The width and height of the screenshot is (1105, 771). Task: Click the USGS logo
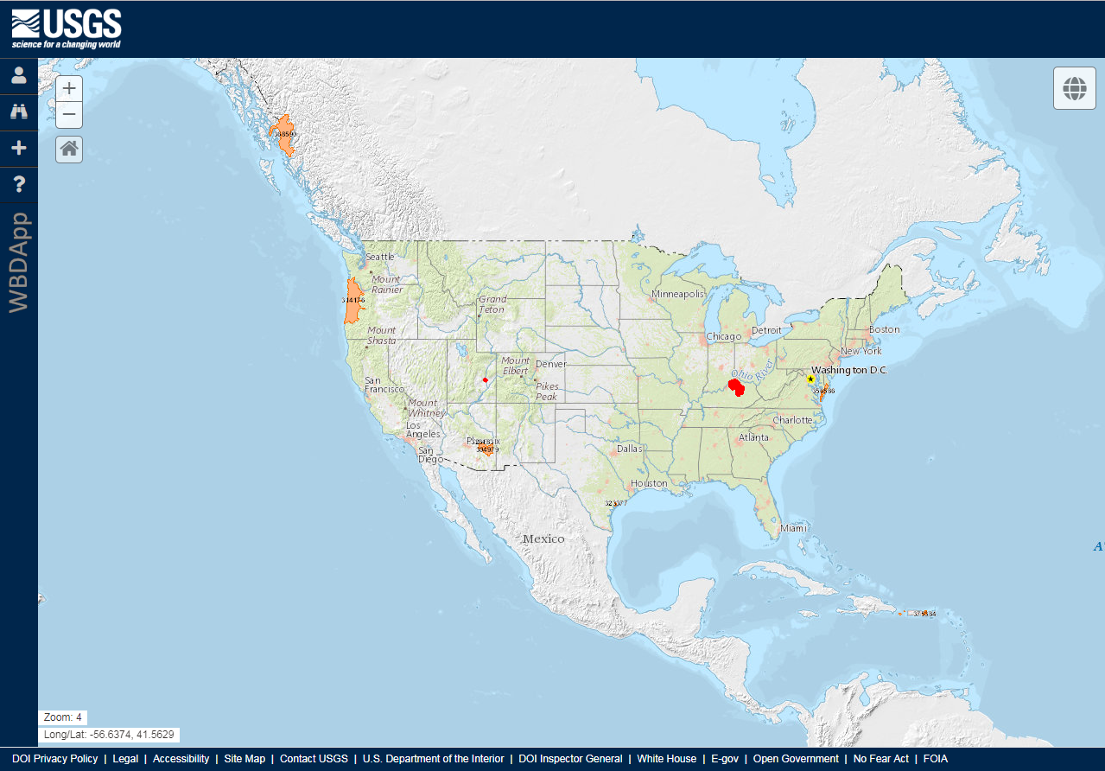65,26
